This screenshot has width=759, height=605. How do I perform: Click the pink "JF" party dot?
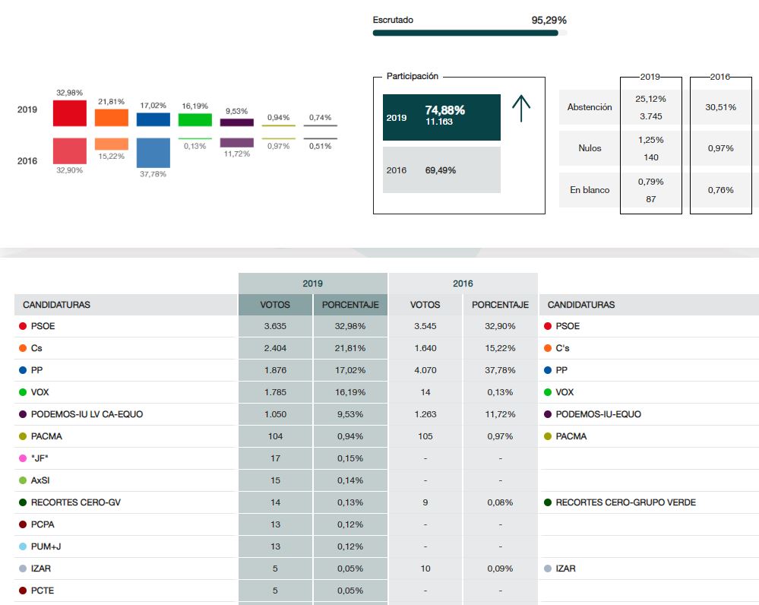point(24,458)
